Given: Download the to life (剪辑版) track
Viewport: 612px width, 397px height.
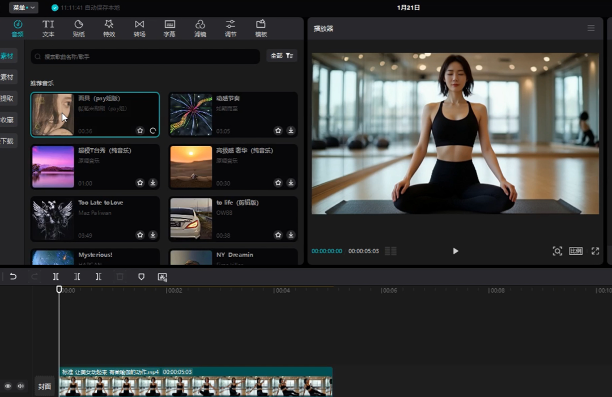Looking at the screenshot, I should click(291, 235).
